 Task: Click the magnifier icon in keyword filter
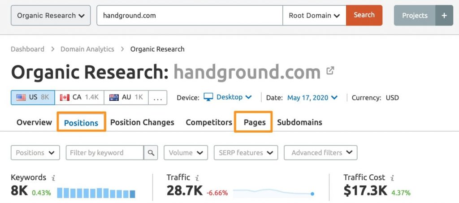[151, 153]
